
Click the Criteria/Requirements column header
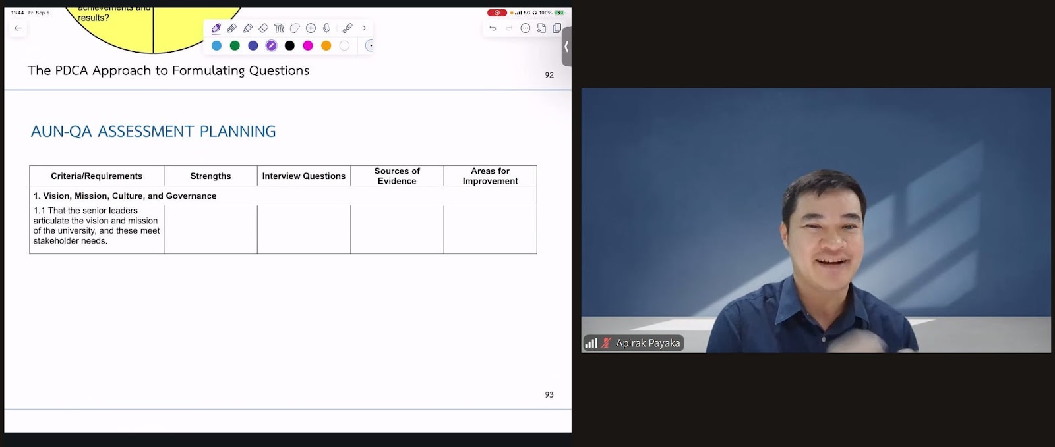[97, 176]
